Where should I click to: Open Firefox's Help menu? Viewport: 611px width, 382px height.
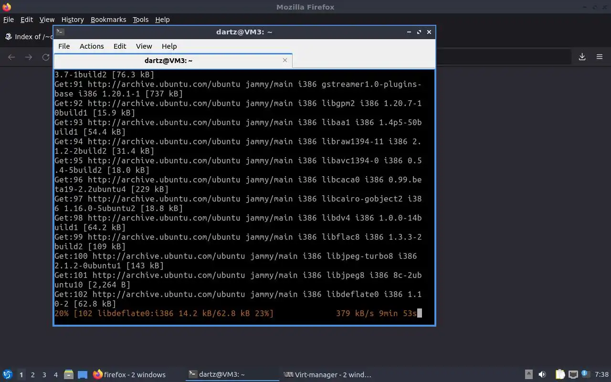(162, 20)
